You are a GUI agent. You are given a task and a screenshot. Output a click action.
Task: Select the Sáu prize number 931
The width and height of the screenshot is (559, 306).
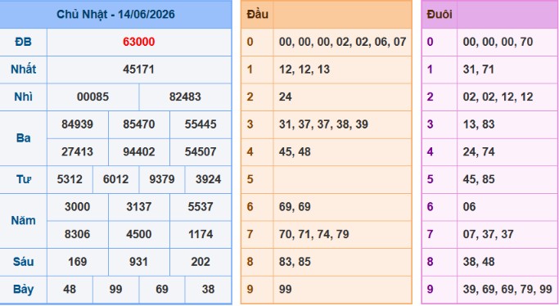138,262
